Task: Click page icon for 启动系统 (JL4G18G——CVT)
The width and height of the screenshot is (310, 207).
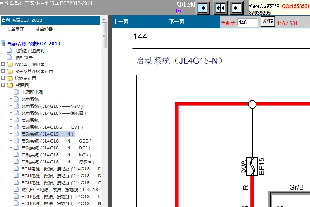Action: pos(16,127)
